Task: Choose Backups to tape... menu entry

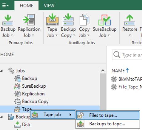Action: click(x=108, y=124)
